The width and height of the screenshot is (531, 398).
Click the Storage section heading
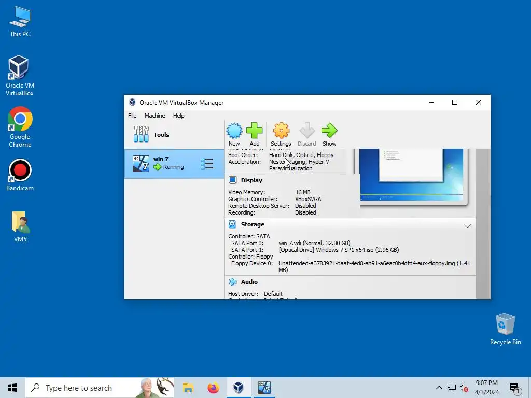pyautogui.click(x=253, y=224)
